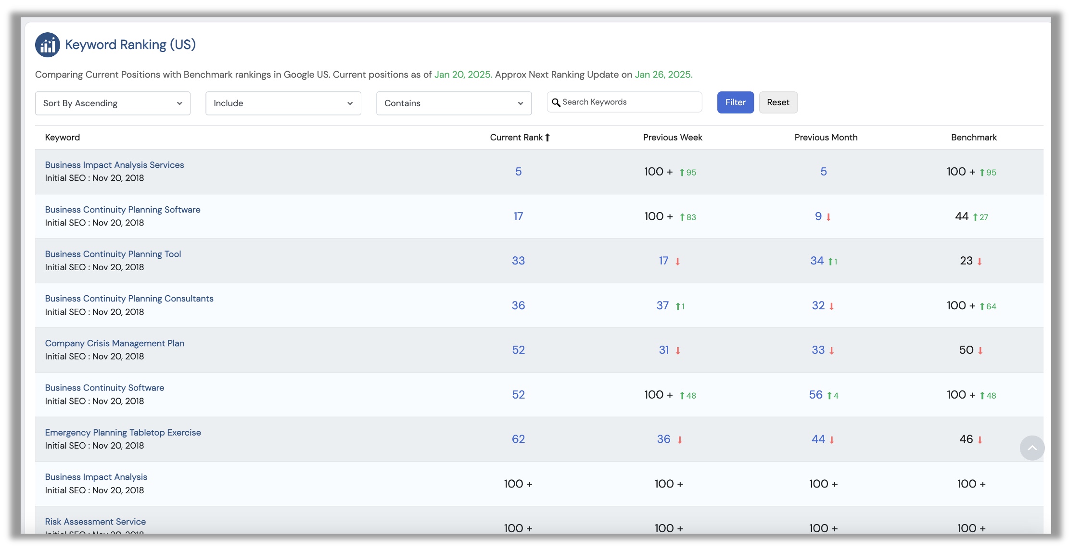Screen dimensions: 1069x551
Task: Click current rank 100 + for Business Impact Analysis
Action: (518, 484)
